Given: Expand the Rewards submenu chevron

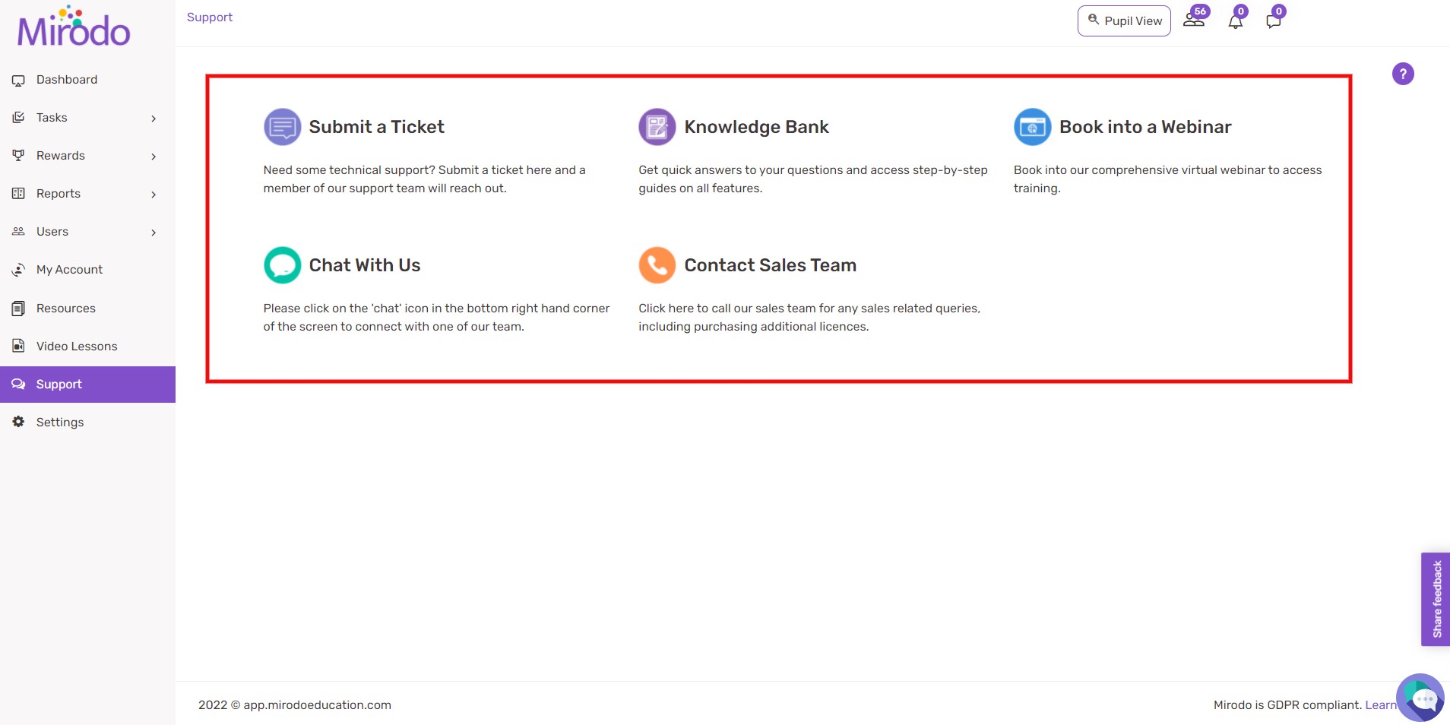Looking at the screenshot, I should (x=154, y=157).
